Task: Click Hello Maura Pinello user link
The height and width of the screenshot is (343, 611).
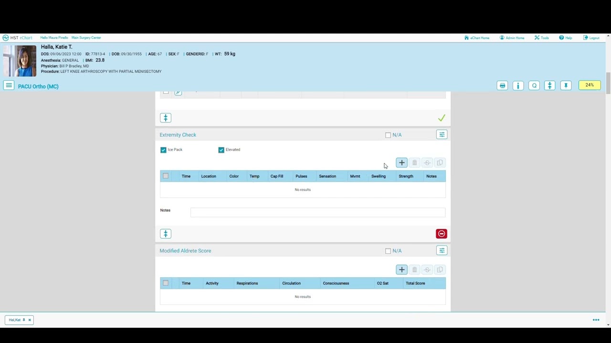Action: [54, 38]
